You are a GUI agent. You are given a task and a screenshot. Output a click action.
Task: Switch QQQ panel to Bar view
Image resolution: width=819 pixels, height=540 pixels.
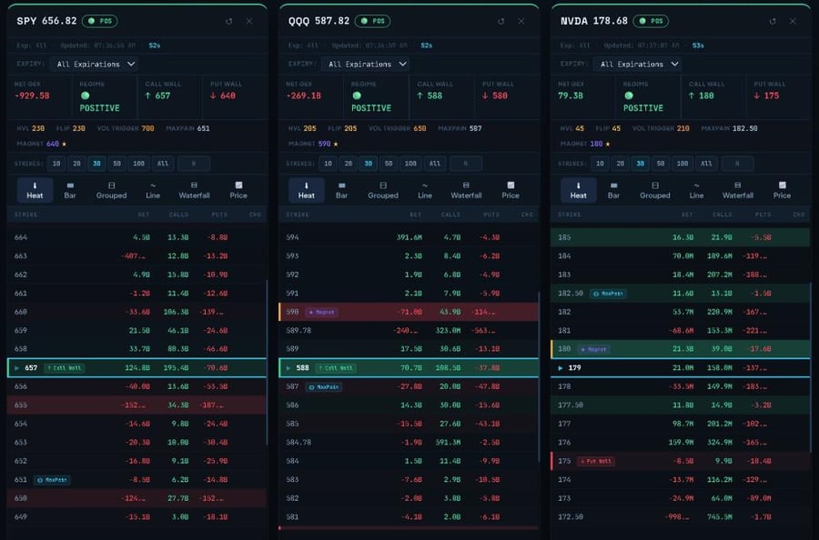(x=341, y=190)
